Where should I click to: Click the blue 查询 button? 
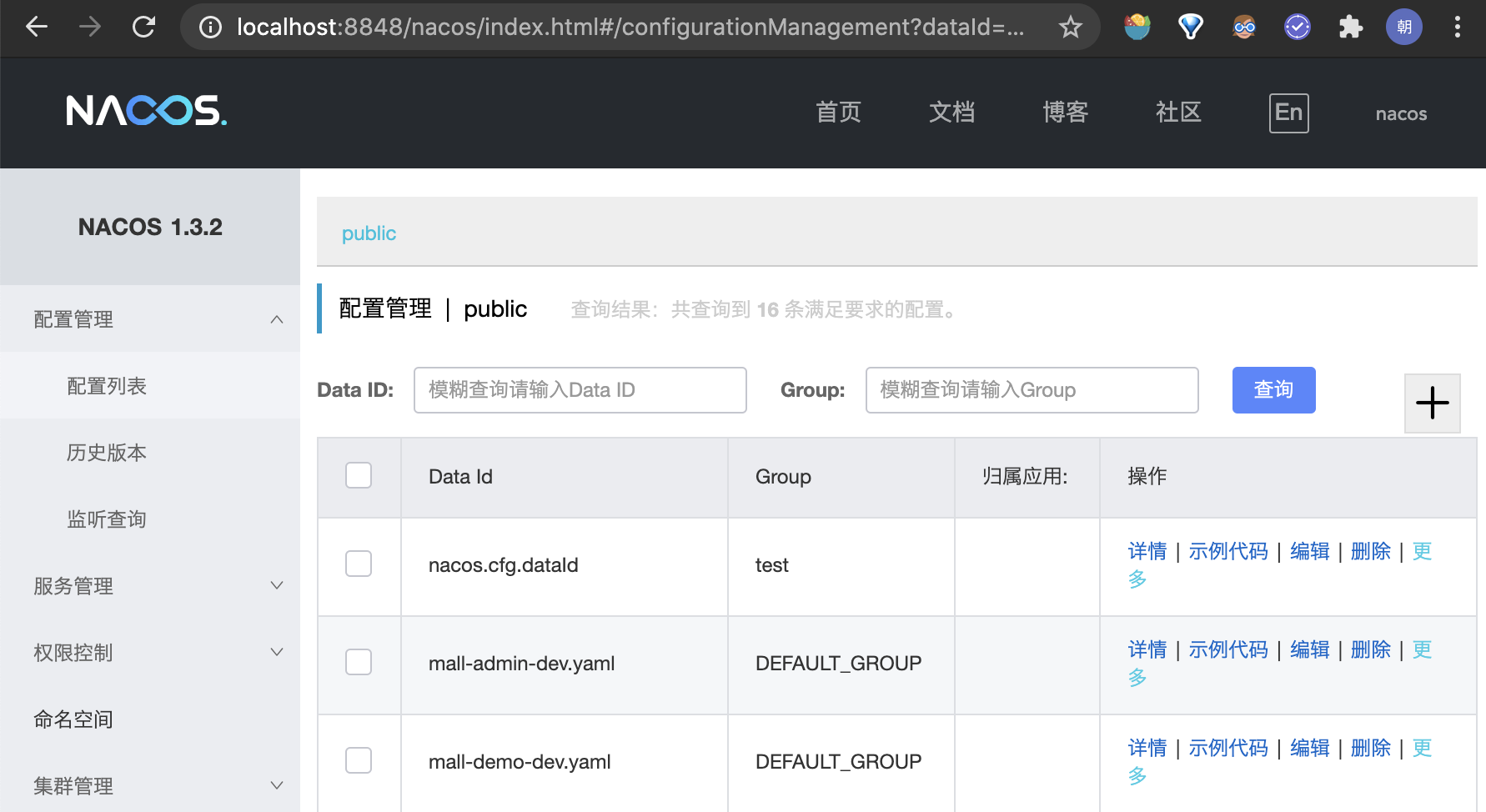[1273, 390]
